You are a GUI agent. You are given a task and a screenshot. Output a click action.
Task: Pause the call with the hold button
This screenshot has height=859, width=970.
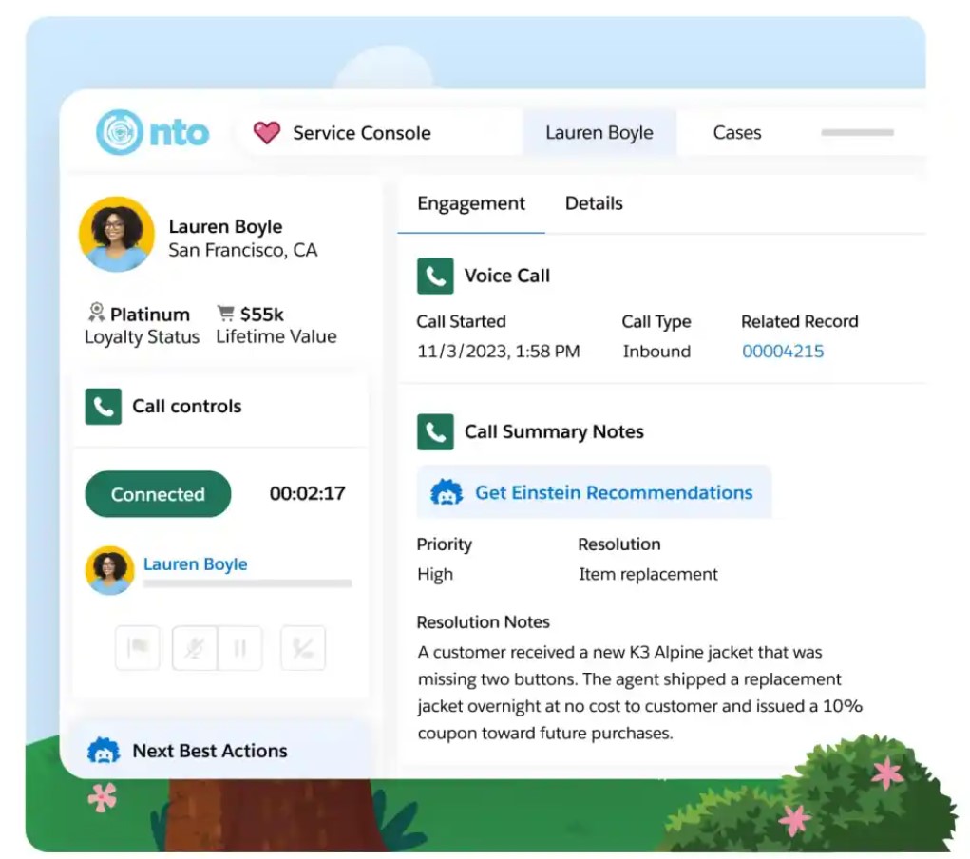tap(240, 648)
